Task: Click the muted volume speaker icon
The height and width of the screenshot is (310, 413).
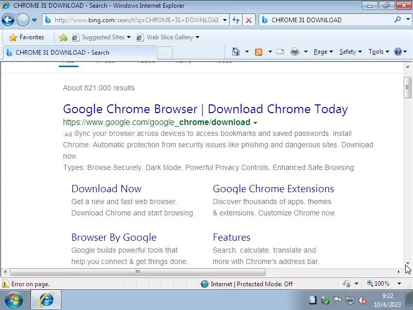Action: coord(362,300)
